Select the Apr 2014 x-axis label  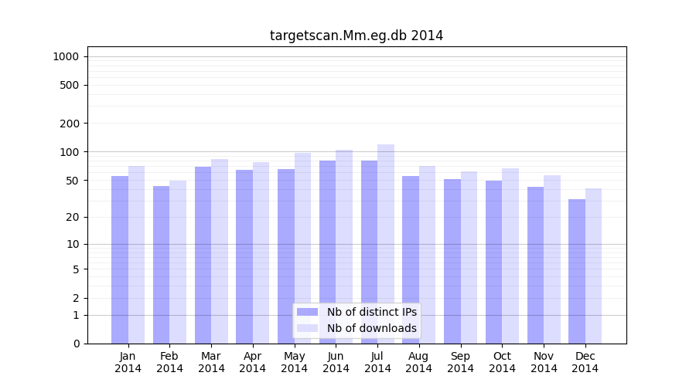pyautogui.click(x=253, y=362)
